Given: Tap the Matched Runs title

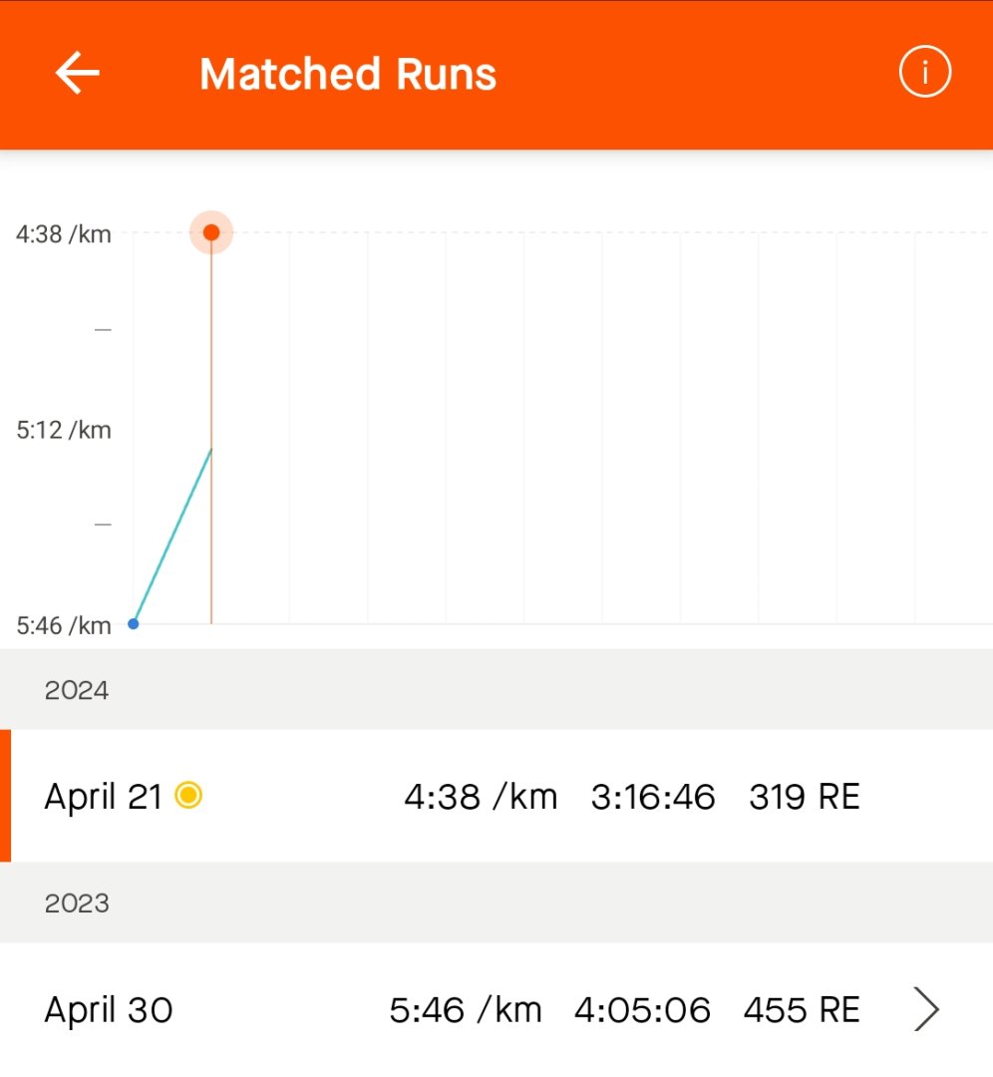Looking at the screenshot, I should click(348, 74).
